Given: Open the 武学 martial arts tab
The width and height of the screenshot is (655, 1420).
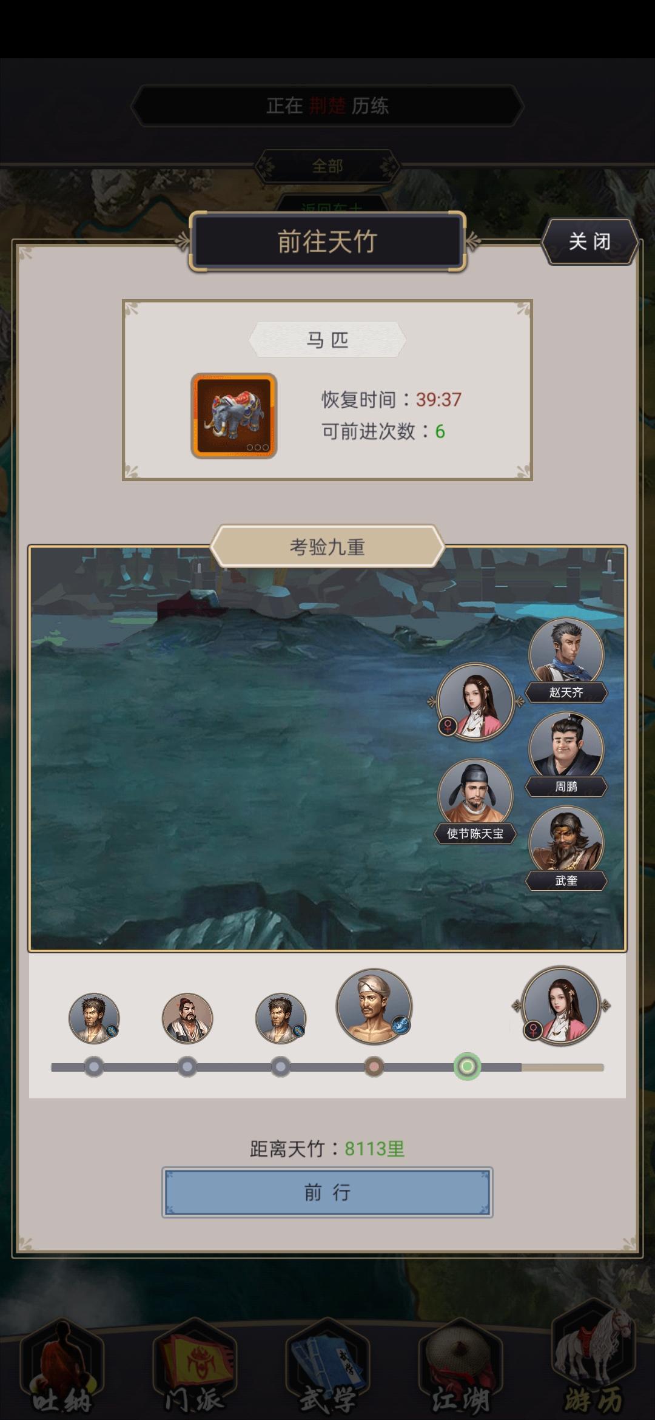Looking at the screenshot, I should point(327,1370).
